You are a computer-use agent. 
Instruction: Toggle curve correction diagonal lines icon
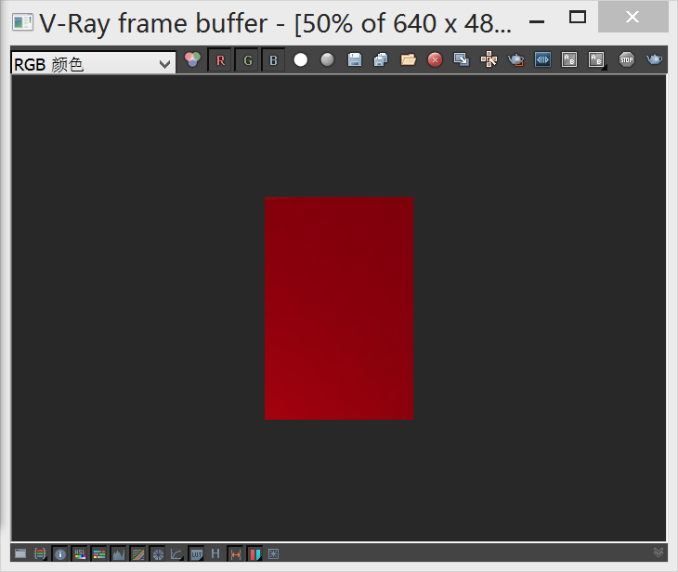138,553
